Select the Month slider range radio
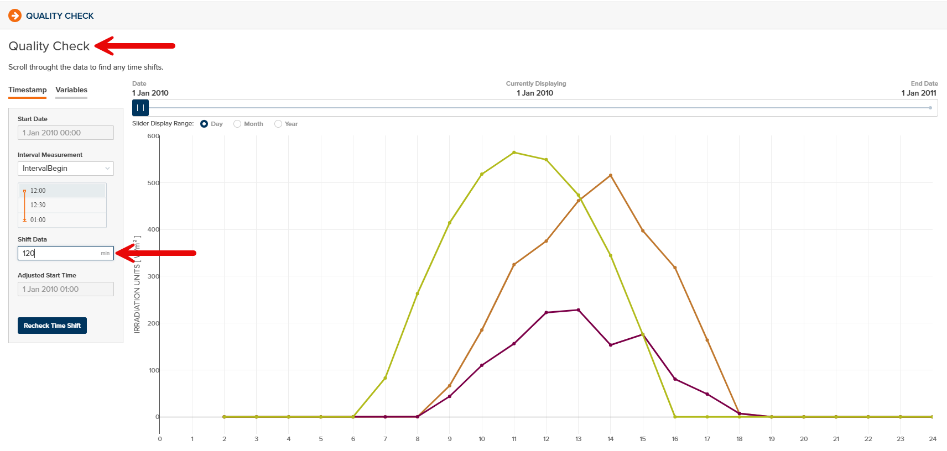Screen dimensions: 947x451 237,124
